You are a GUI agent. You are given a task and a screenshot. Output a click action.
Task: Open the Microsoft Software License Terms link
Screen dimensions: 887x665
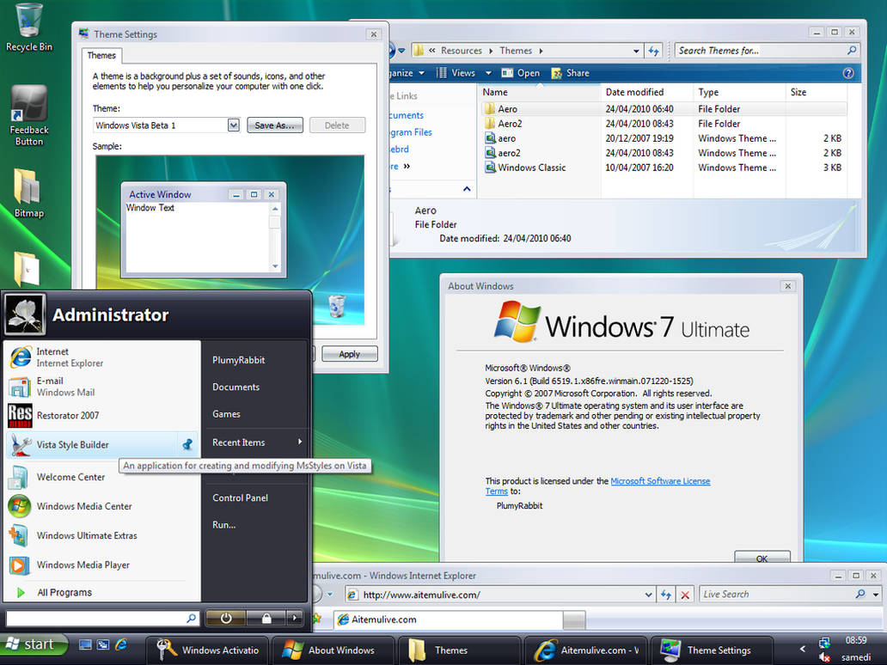660,481
